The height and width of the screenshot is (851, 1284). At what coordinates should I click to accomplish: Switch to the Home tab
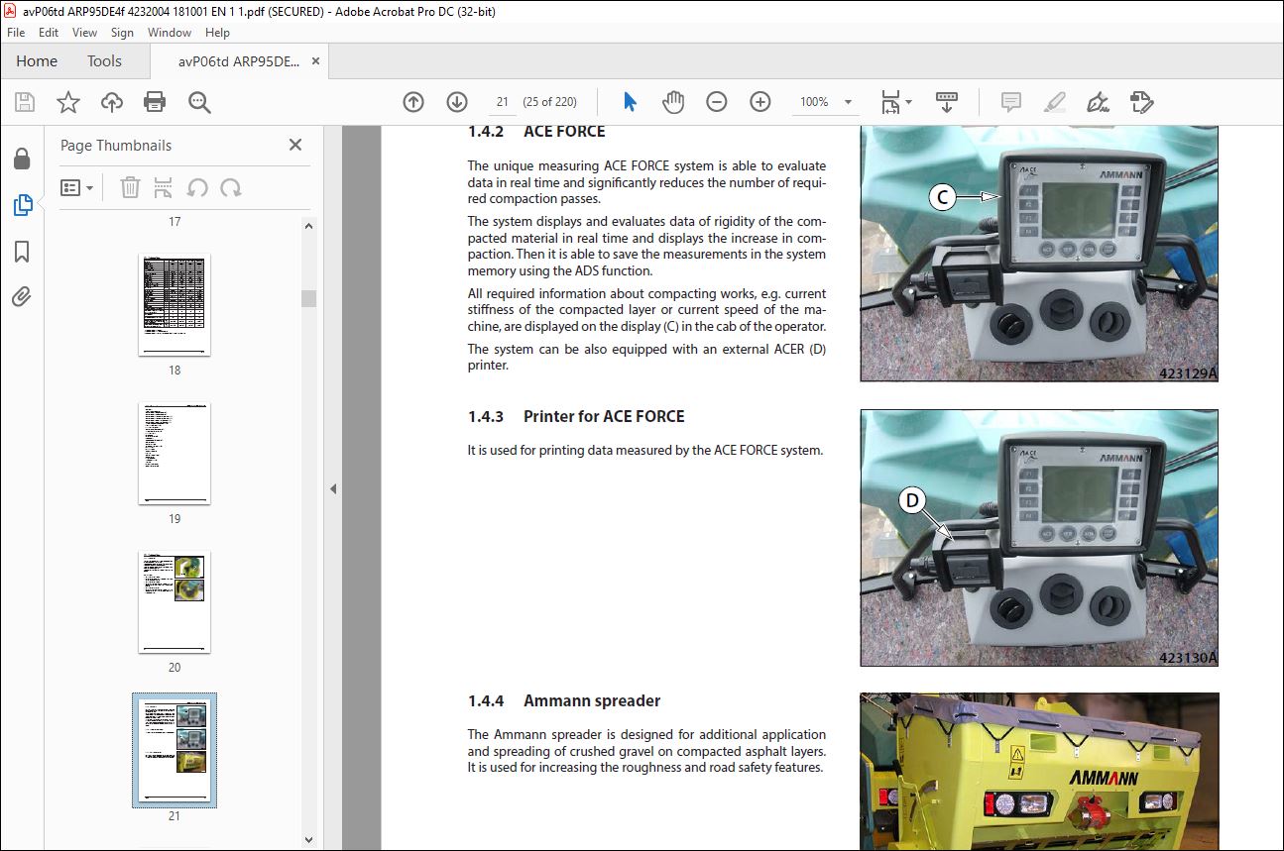coord(37,61)
